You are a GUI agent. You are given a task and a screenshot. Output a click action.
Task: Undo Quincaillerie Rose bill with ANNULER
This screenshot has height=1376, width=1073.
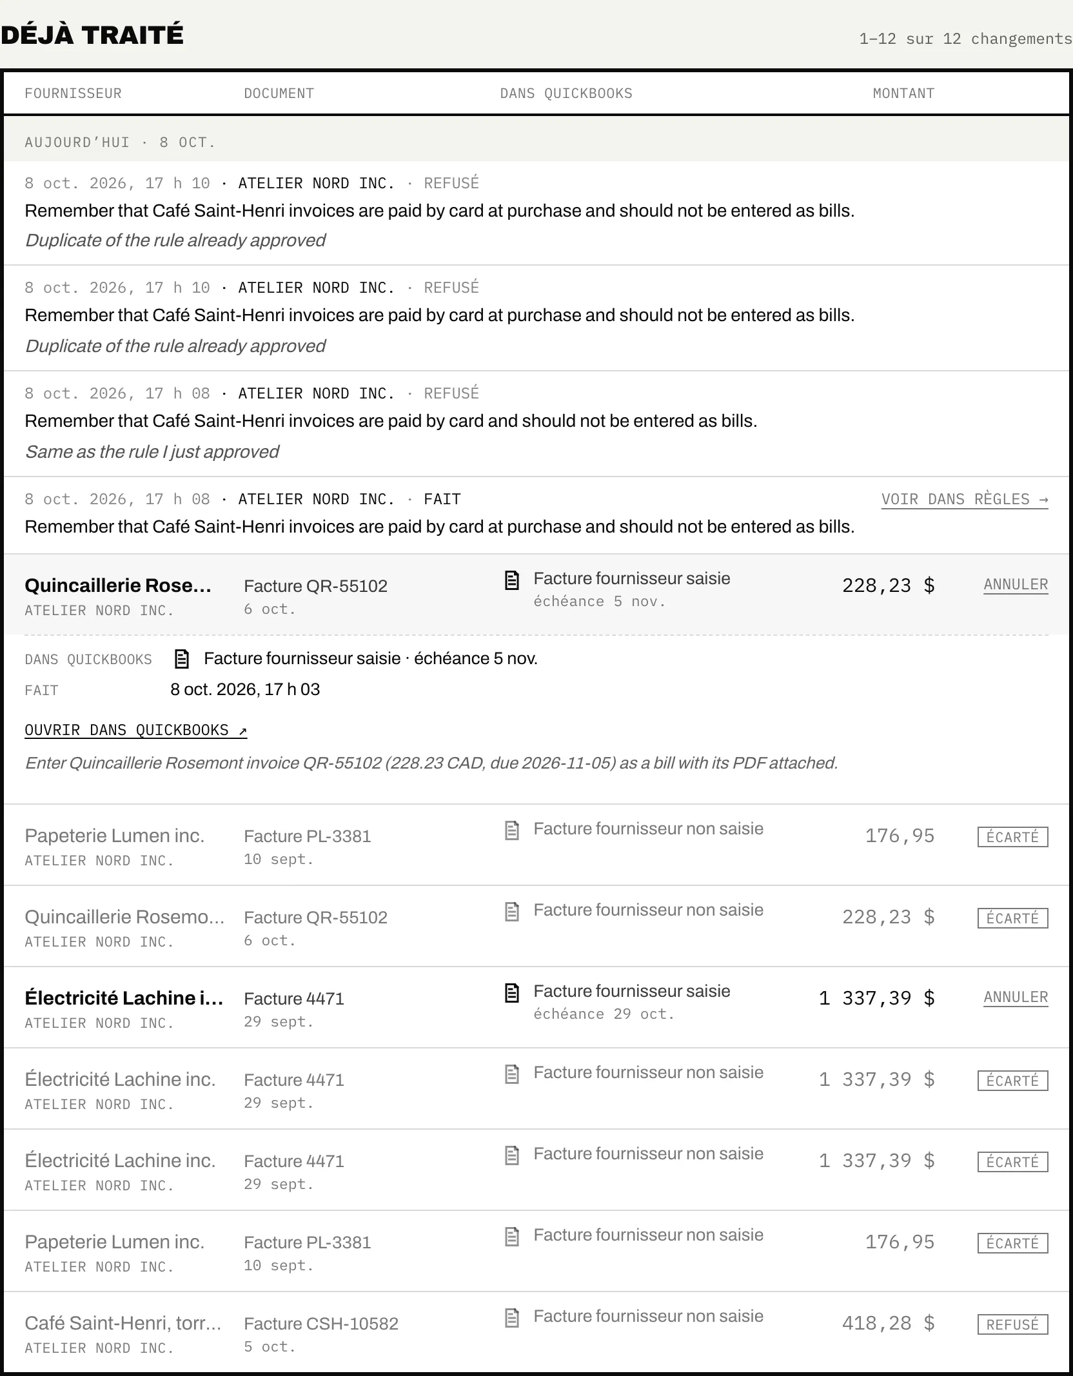click(x=1016, y=585)
